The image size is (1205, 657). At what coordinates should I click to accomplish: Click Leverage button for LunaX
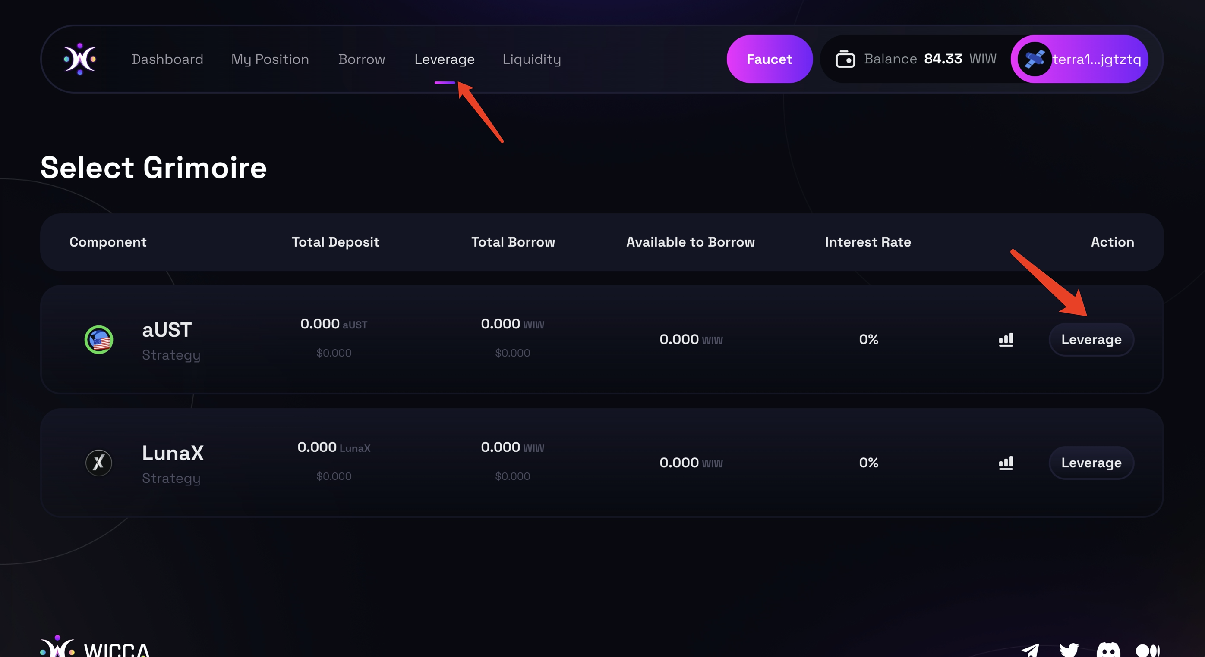(1091, 463)
